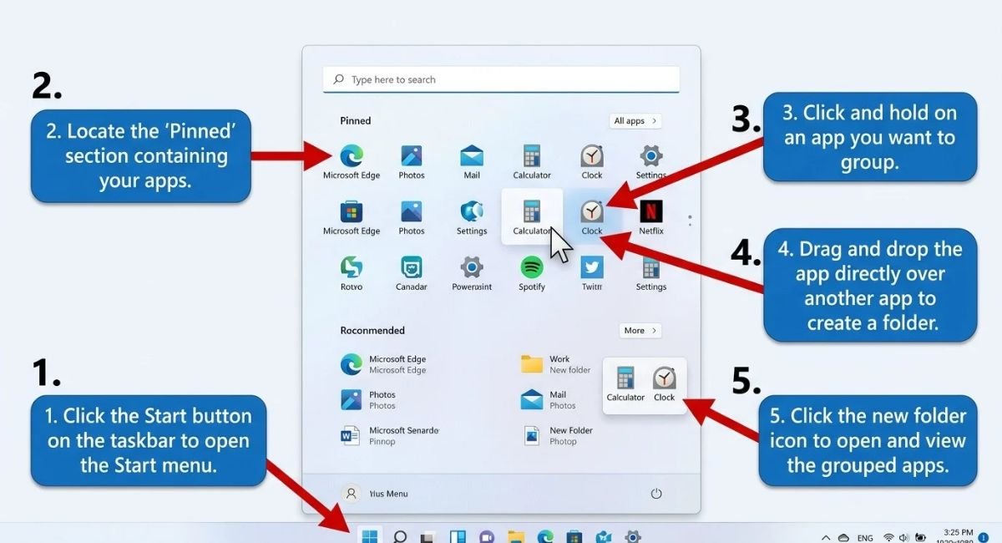
Task: Open Microsoft Edge entry in Recommended list
Action: [x=383, y=364]
